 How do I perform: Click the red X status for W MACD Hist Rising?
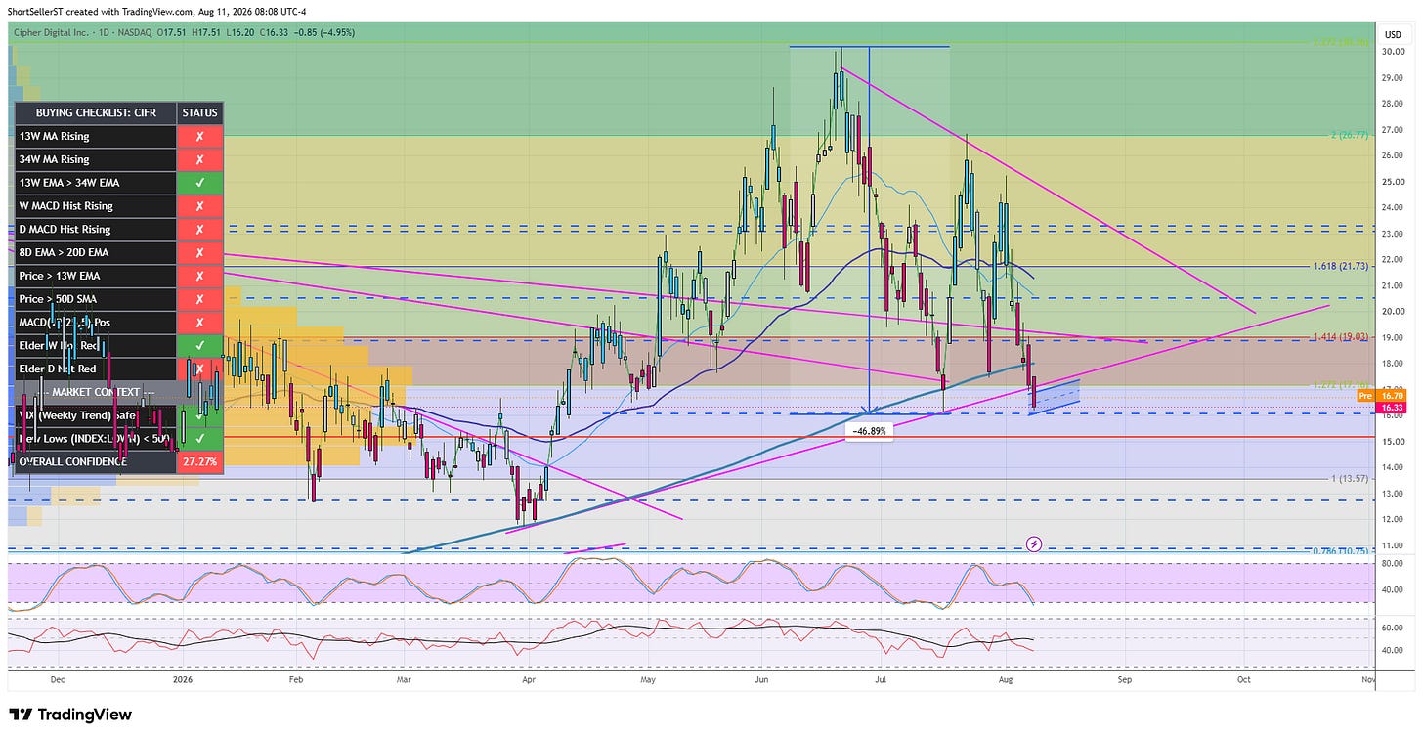pyautogui.click(x=200, y=206)
